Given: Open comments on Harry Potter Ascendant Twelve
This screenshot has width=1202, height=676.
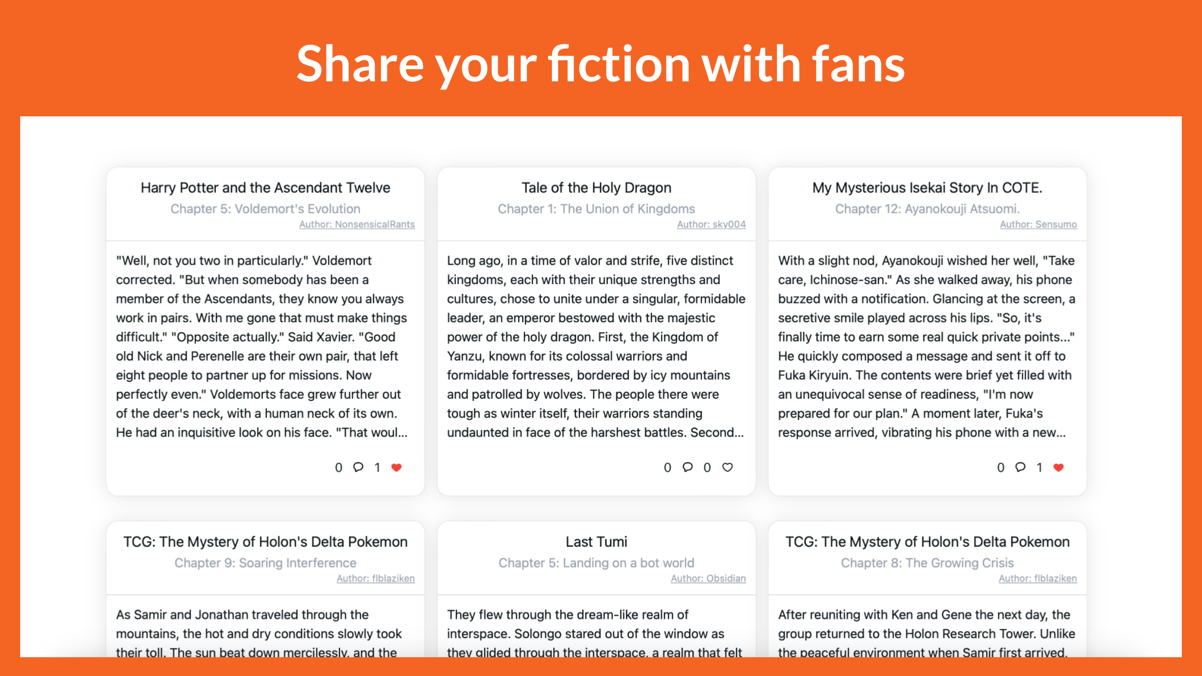Looking at the screenshot, I should 358,467.
